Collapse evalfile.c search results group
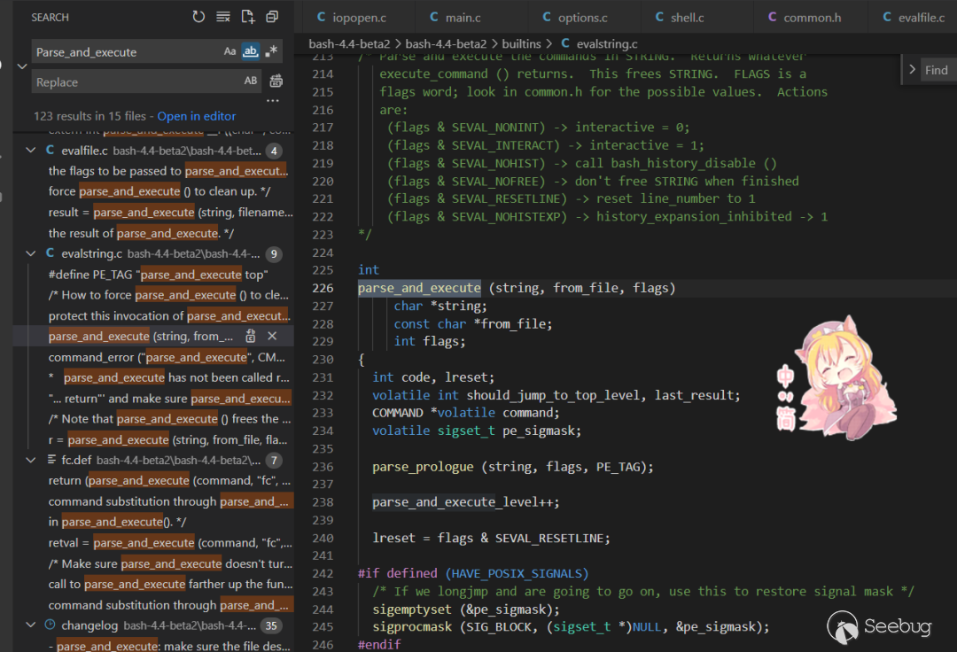The height and width of the screenshot is (652, 957). pyautogui.click(x=32, y=151)
